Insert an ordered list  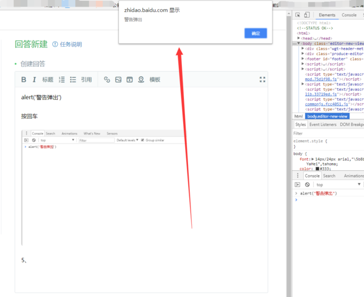point(62,79)
